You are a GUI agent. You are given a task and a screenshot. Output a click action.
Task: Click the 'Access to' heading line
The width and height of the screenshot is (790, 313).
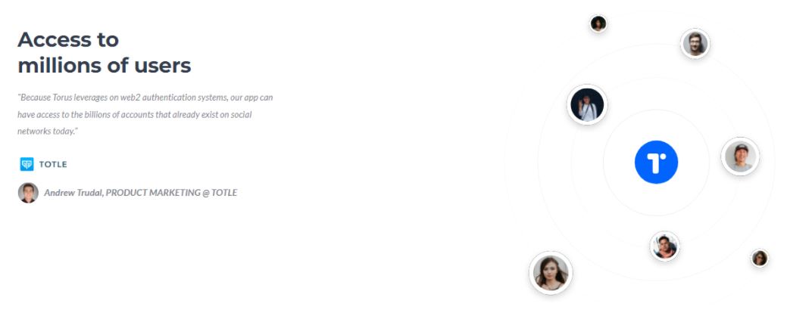[x=68, y=39]
